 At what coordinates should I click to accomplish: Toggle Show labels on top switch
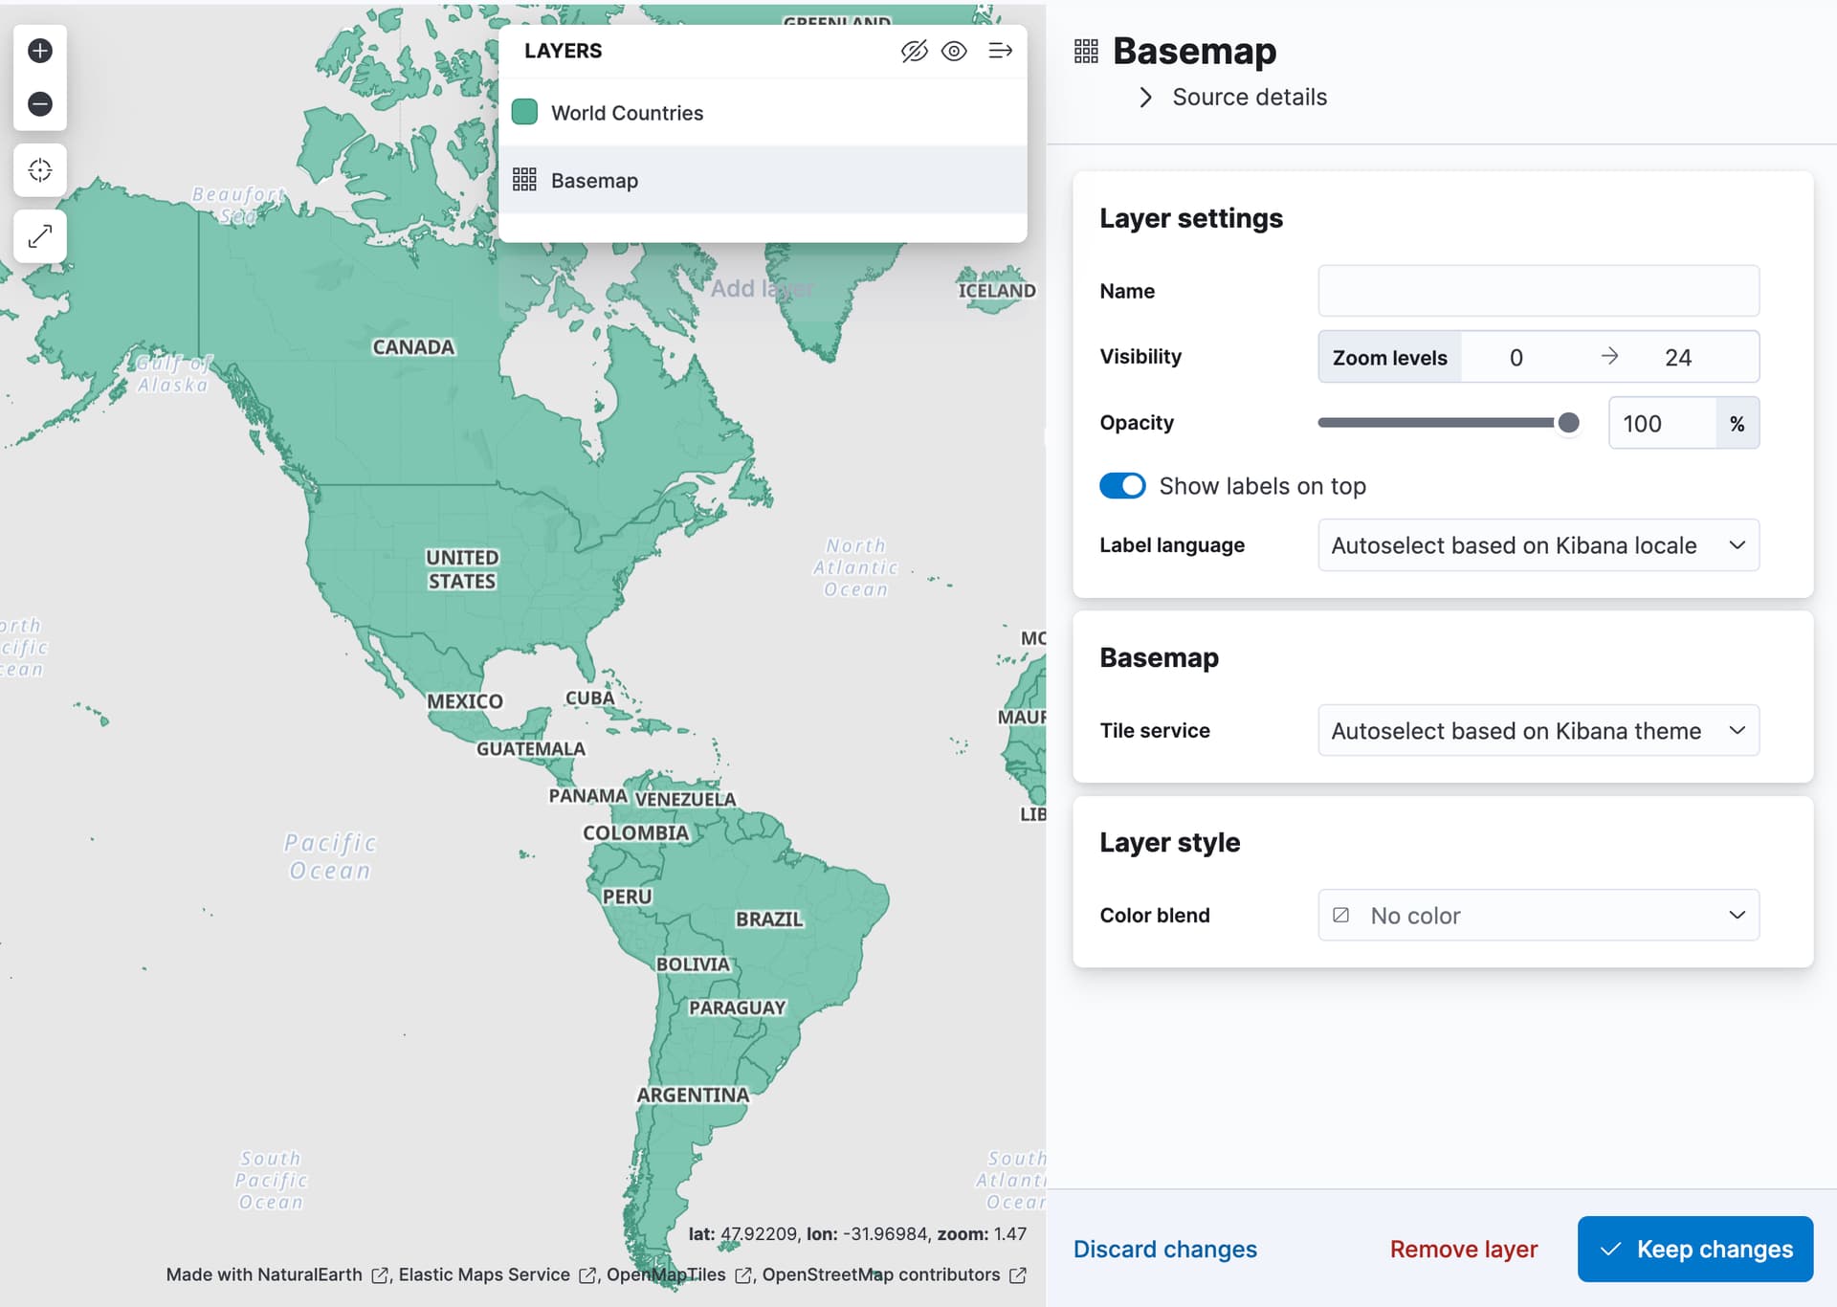point(1121,486)
